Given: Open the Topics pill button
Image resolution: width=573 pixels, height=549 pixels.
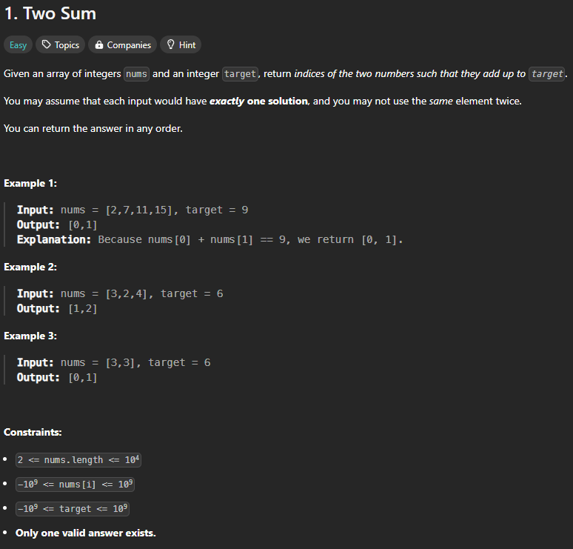Looking at the screenshot, I should pyautogui.click(x=60, y=44).
